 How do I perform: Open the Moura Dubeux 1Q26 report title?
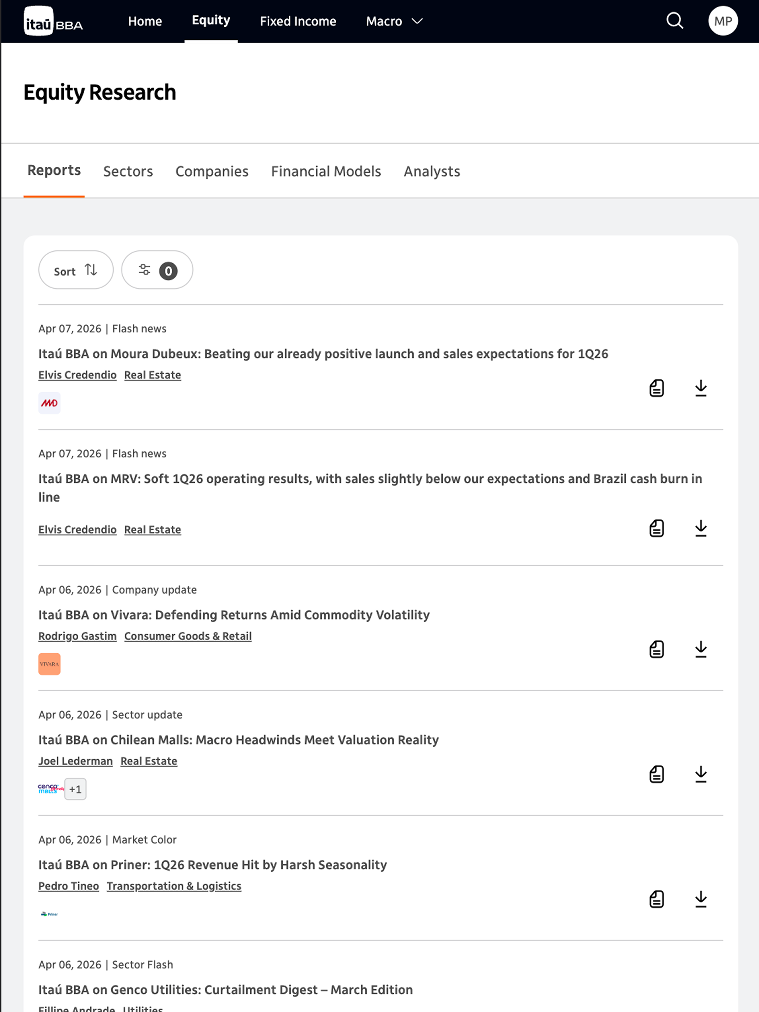click(x=323, y=354)
